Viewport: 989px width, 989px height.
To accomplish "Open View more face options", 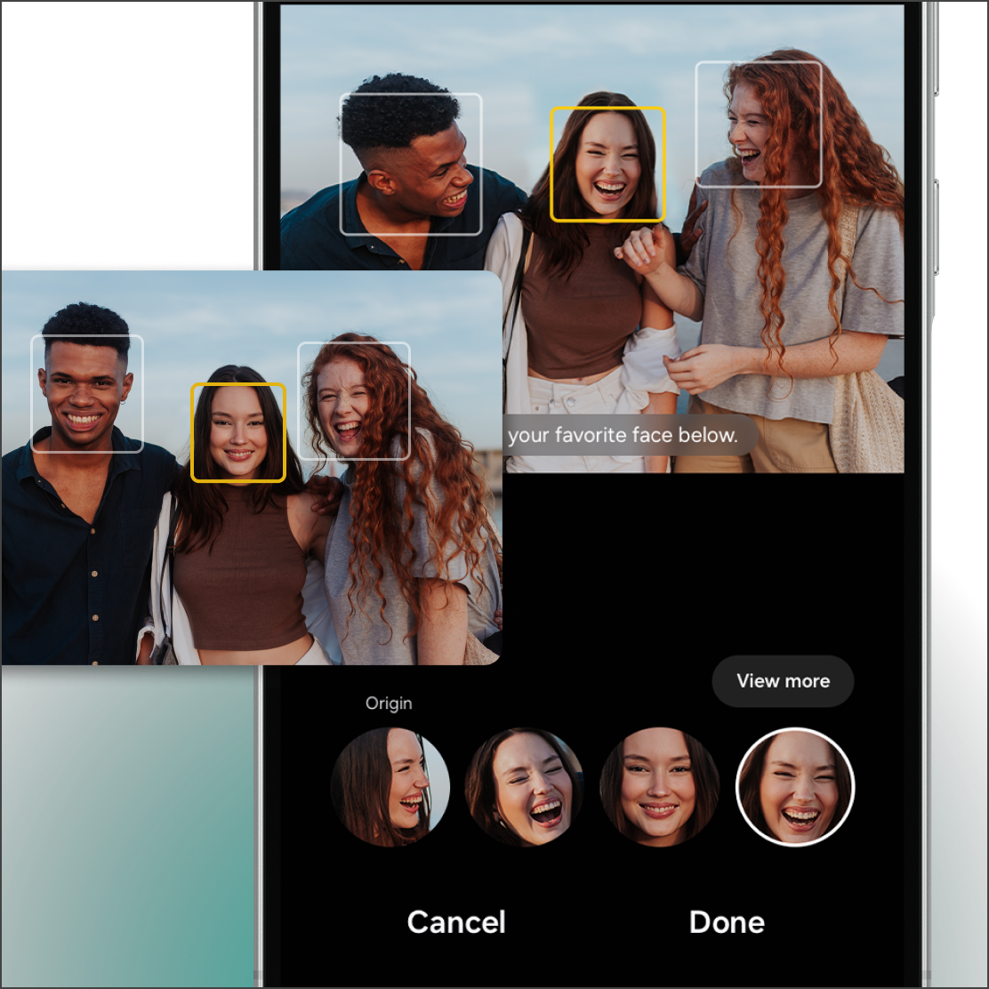I will pos(783,681).
